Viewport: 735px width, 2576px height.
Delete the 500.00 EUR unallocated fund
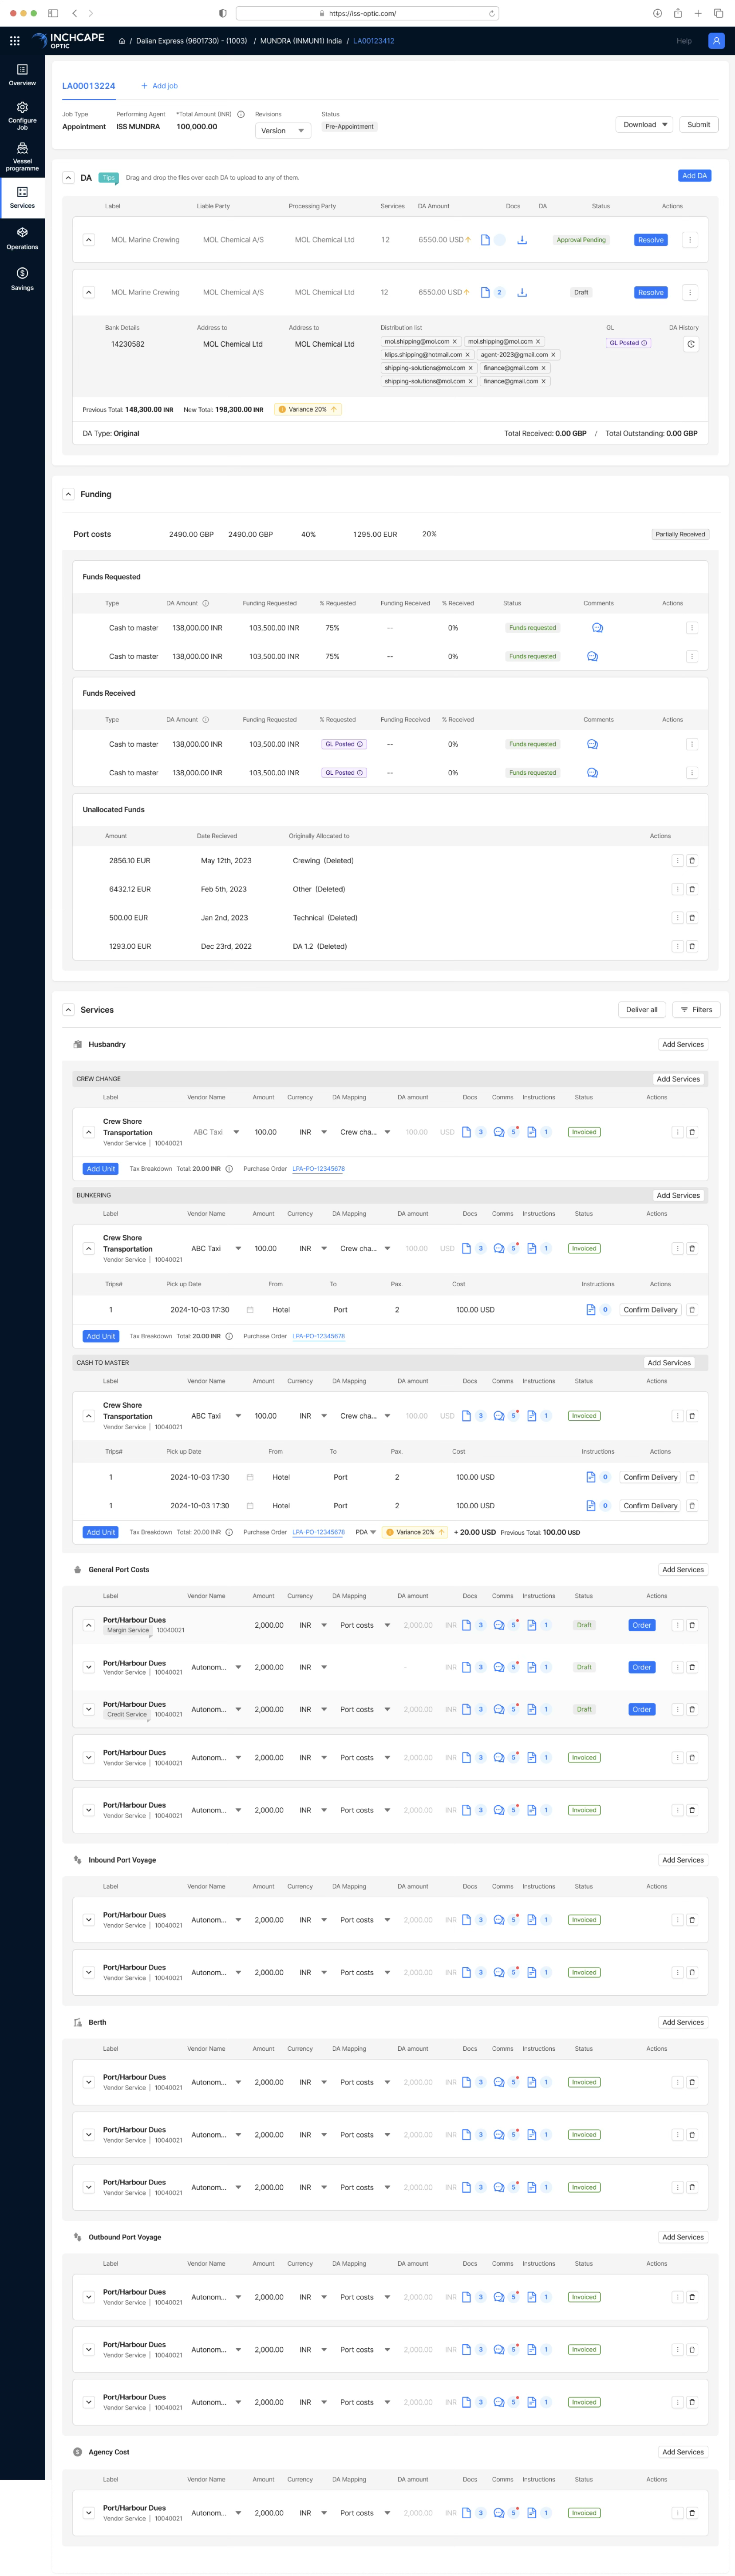(692, 918)
